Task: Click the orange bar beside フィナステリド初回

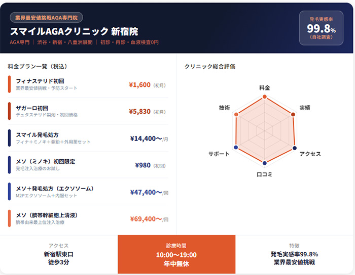Action: pos(9,84)
